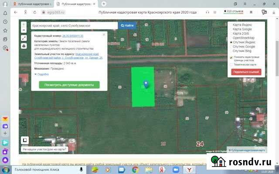Open the extensions icon in toolbar
The height and width of the screenshot is (174, 279).
pos(264,12)
